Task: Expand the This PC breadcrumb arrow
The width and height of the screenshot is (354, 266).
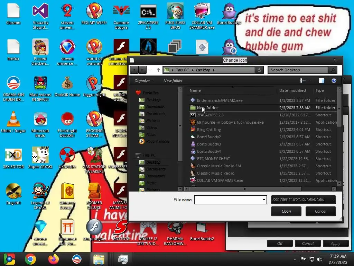Action: pyautogui.click(x=193, y=70)
